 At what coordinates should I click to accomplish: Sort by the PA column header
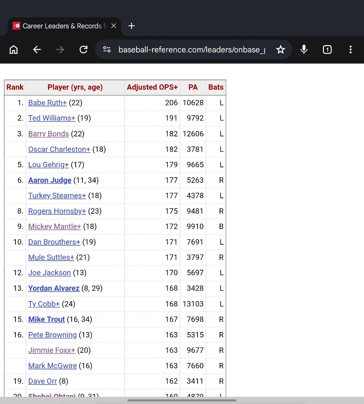[193, 87]
